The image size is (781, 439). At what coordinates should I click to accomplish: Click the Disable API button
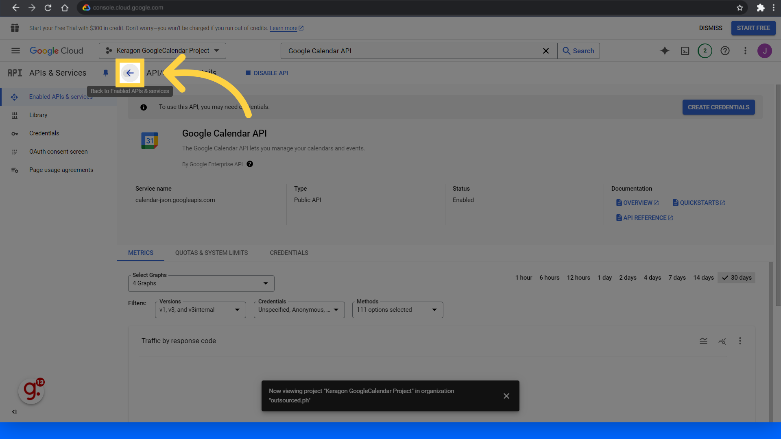[x=267, y=73]
